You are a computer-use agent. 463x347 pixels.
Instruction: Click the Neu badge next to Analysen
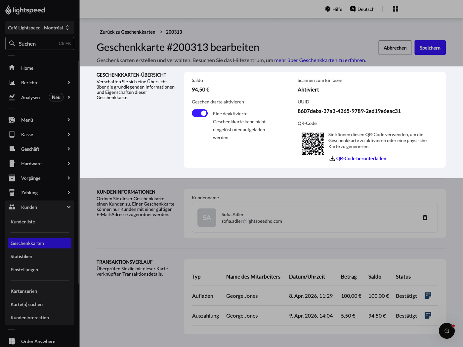click(x=56, y=97)
